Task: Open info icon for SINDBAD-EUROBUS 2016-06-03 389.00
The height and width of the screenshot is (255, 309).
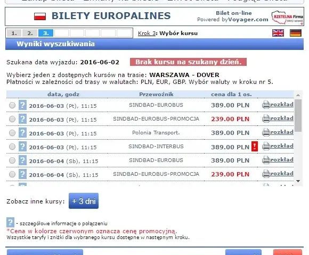Action: click(x=22, y=105)
